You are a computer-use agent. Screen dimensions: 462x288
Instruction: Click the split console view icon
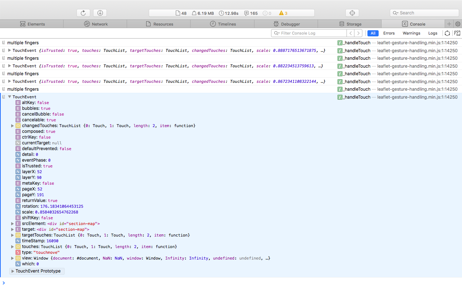(x=457, y=33)
